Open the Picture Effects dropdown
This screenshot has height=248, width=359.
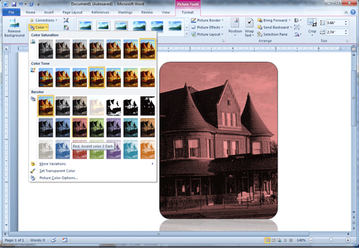207,28
